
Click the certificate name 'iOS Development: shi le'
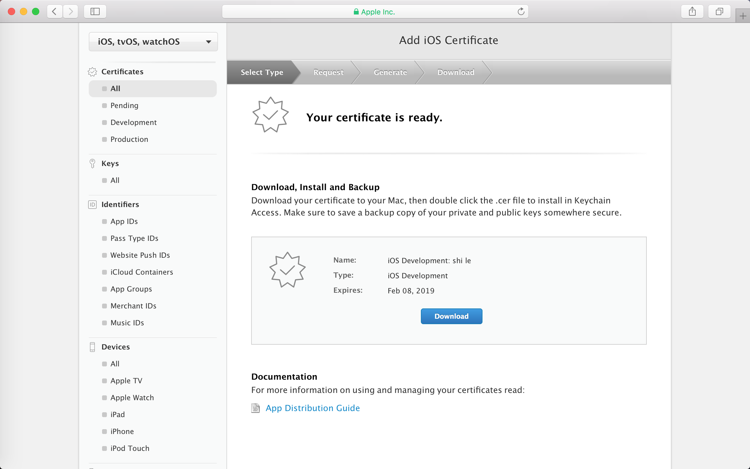point(429,260)
